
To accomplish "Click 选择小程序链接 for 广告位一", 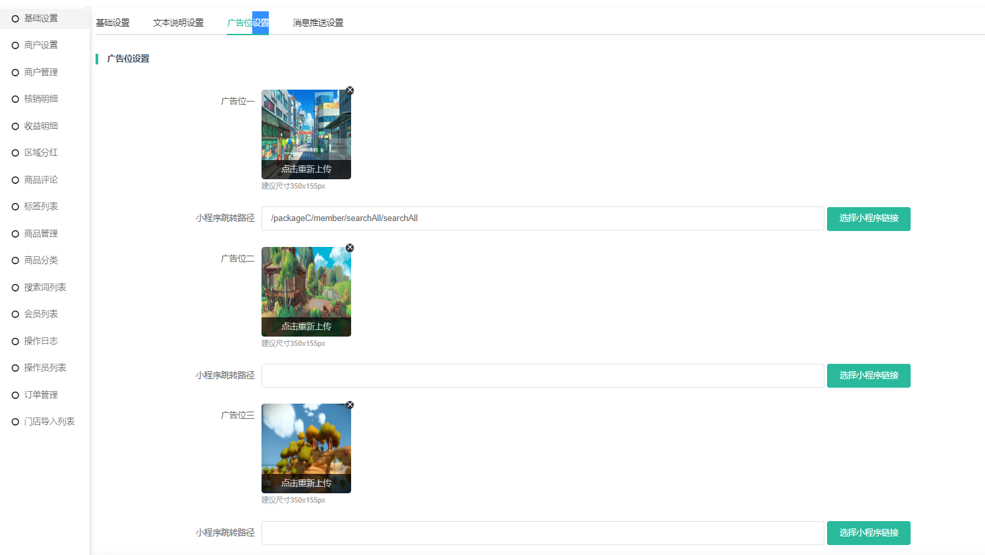I will pyautogui.click(x=869, y=218).
